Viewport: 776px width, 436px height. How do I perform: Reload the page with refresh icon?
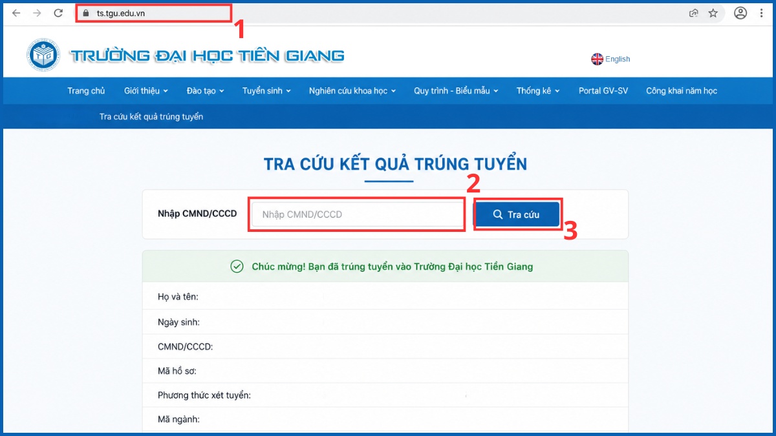tap(58, 13)
